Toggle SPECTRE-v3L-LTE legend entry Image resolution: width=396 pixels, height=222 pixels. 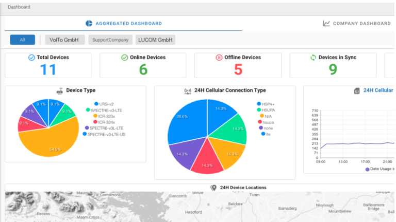point(104,128)
